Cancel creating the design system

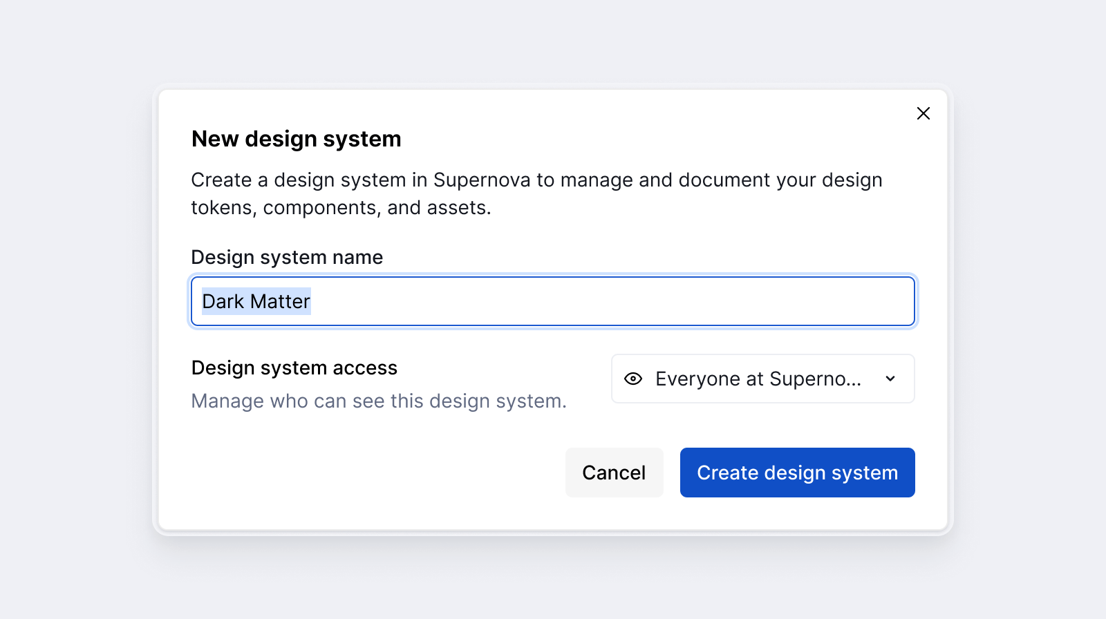click(615, 473)
